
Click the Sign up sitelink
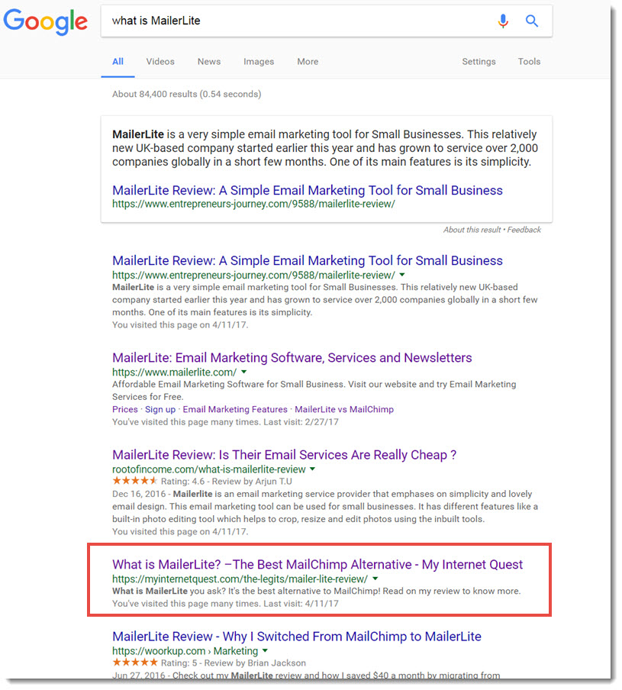(160, 410)
